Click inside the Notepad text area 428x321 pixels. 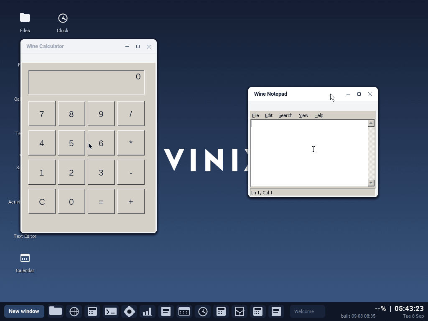(309, 153)
